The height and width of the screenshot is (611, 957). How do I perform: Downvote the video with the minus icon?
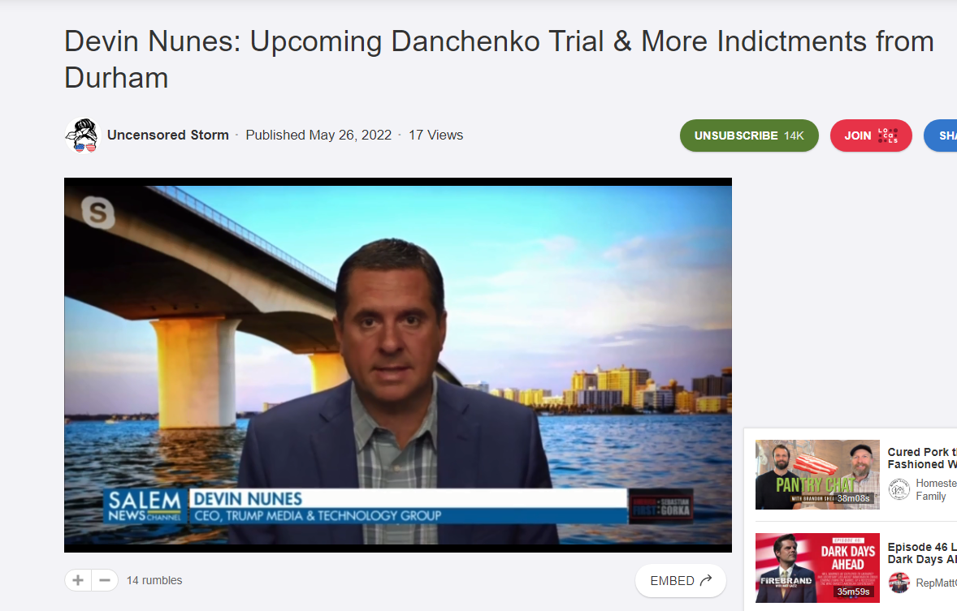(x=105, y=580)
